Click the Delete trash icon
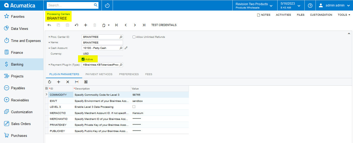Image resolution: width=353 pixels, height=143 pixels. point(95,25)
